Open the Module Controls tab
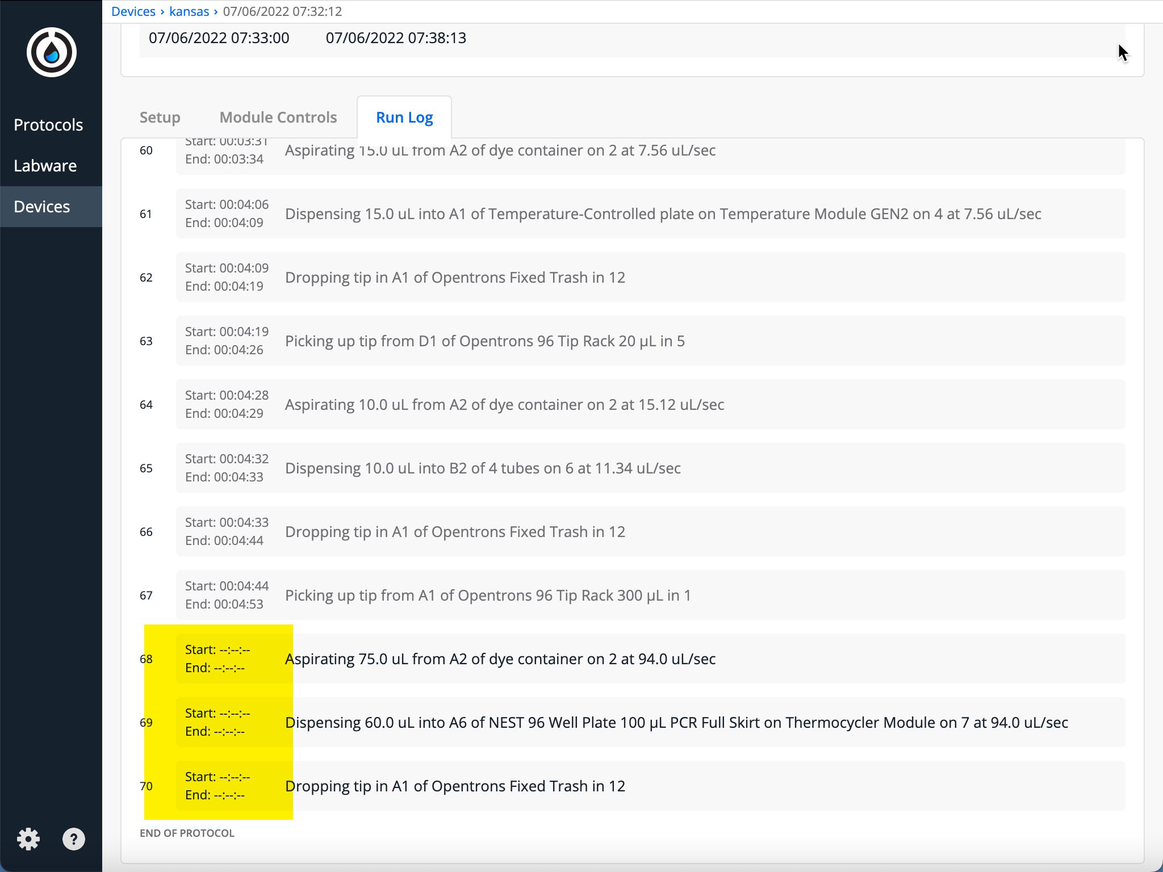 278,117
